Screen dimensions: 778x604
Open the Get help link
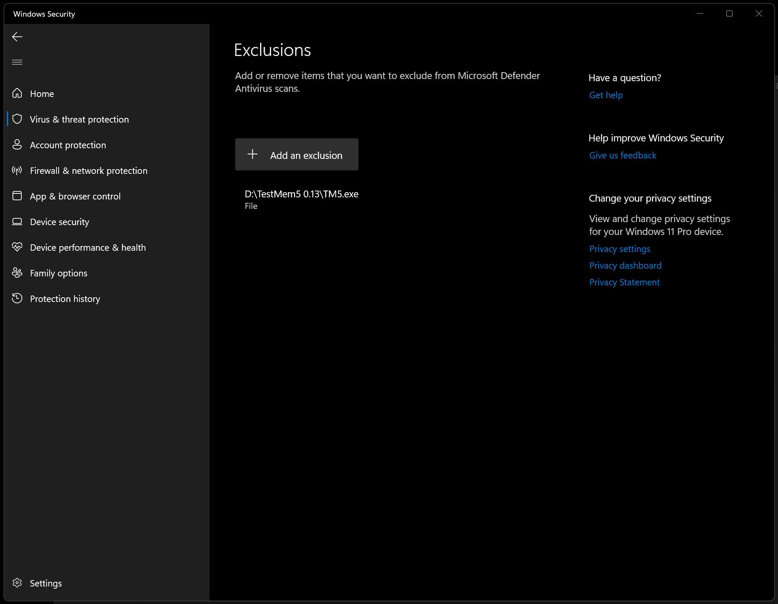(x=606, y=95)
